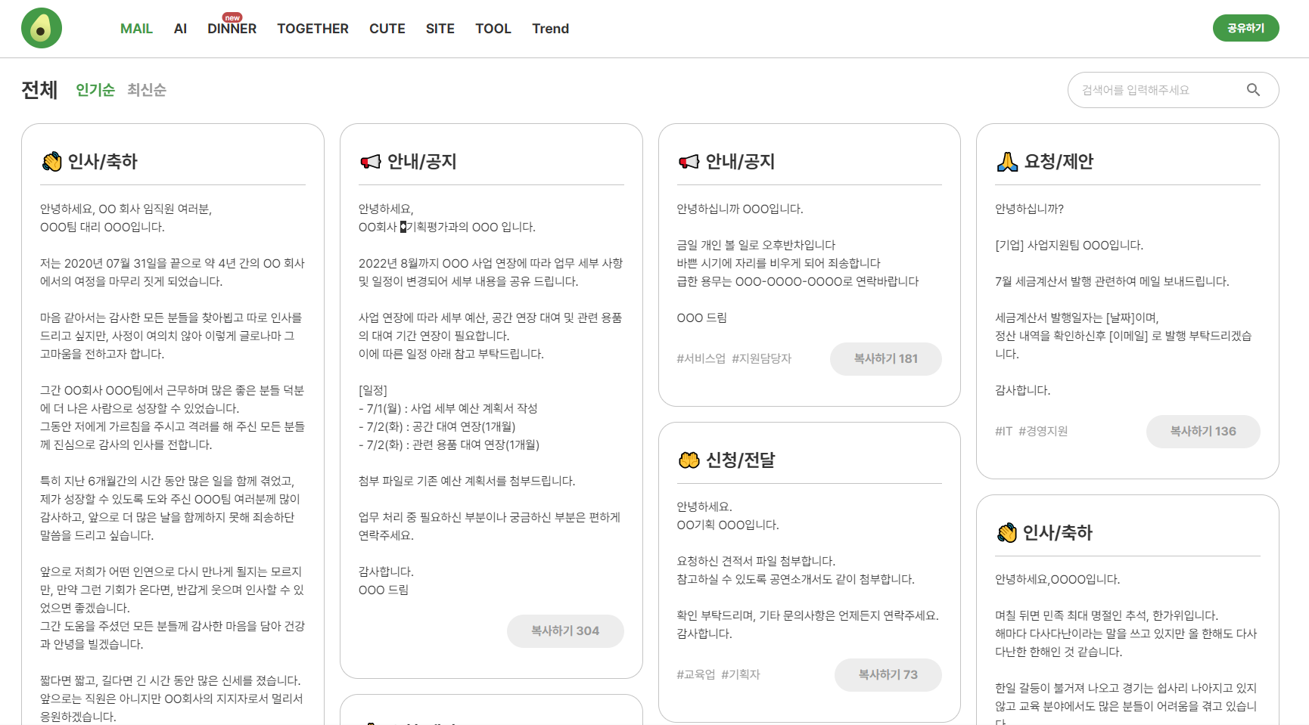The height and width of the screenshot is (725, 1309).
Task: Click the 신청/전달 card title
Action: point(740,460)
